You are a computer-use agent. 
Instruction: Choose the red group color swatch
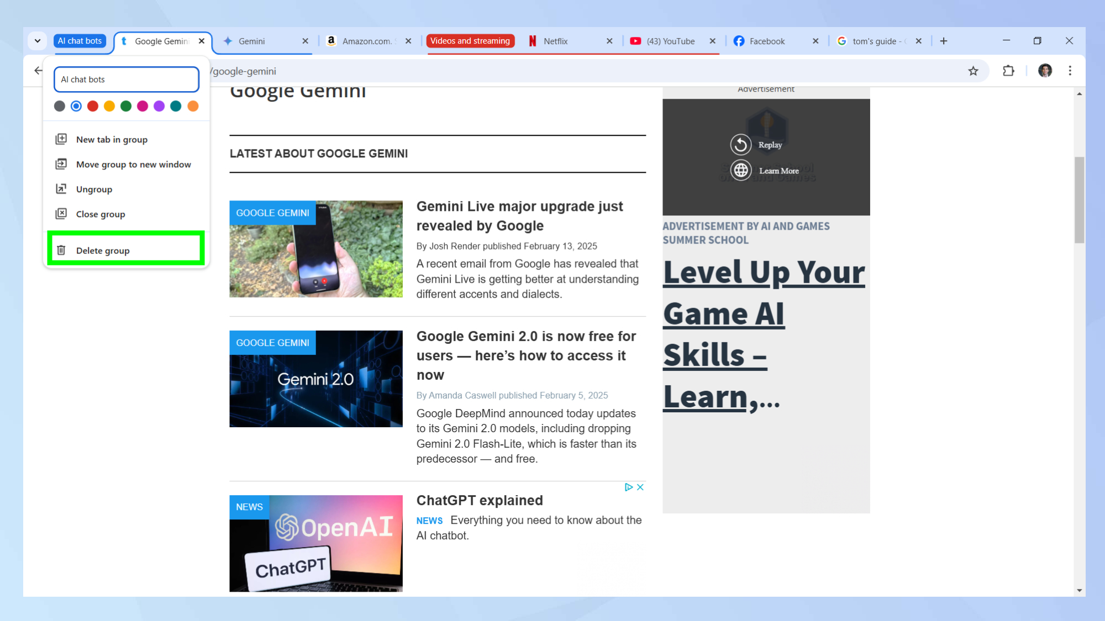tap(93, 106)
